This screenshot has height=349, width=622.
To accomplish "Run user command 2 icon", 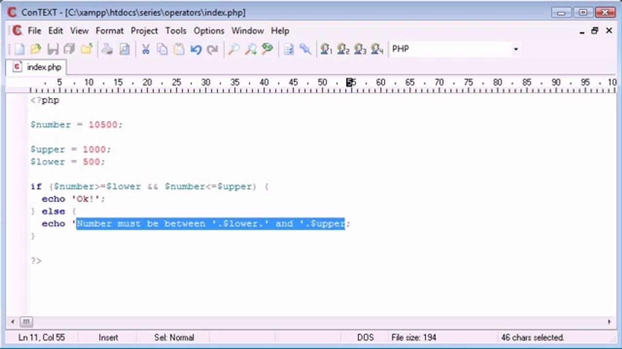I will [343, 49].
